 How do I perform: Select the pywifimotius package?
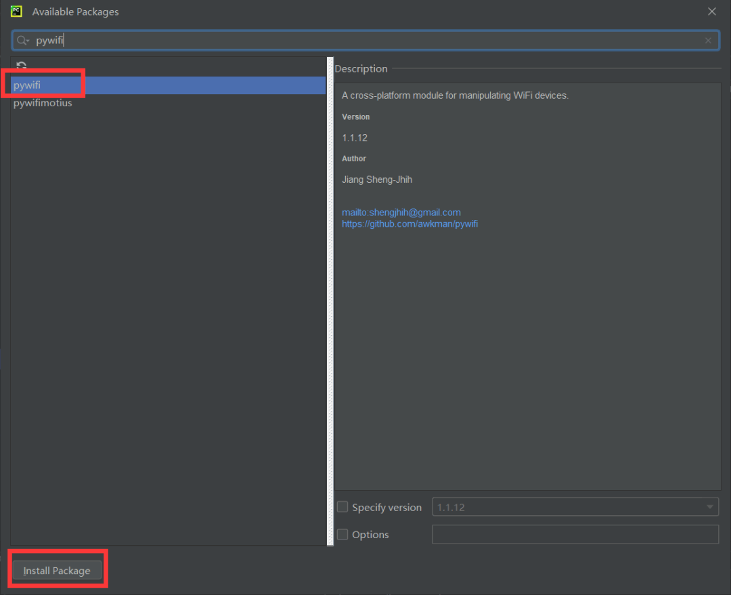[x=43, y=103]
